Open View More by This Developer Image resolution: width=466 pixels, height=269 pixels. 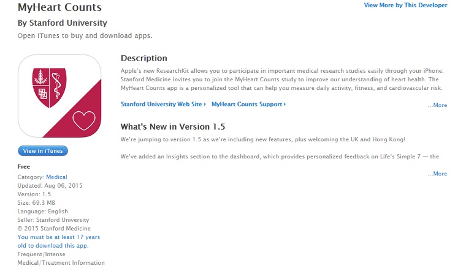coord(405,5)
